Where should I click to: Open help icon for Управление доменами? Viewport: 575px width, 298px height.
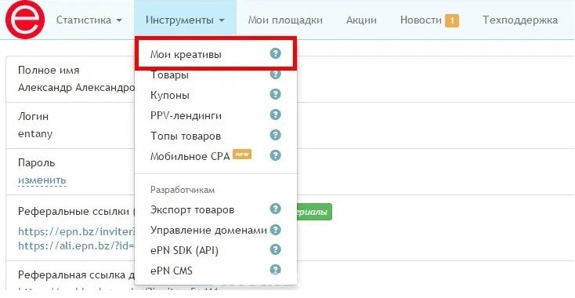pyautogui.click(x=276, y=230)
